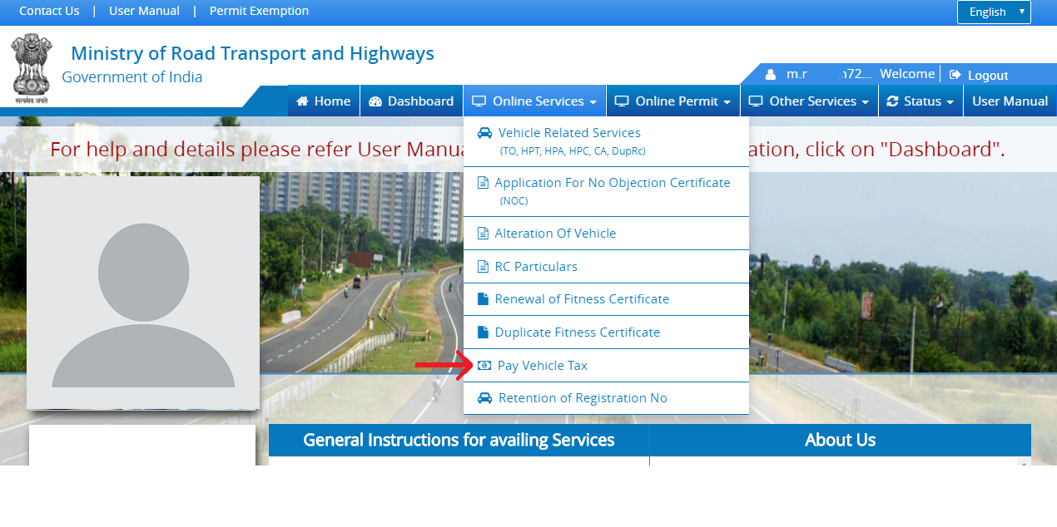This screenshot has height=527, width=1057.
Task: Click Ministry of Road Transport and Highways title
Action: pos(252,54)
